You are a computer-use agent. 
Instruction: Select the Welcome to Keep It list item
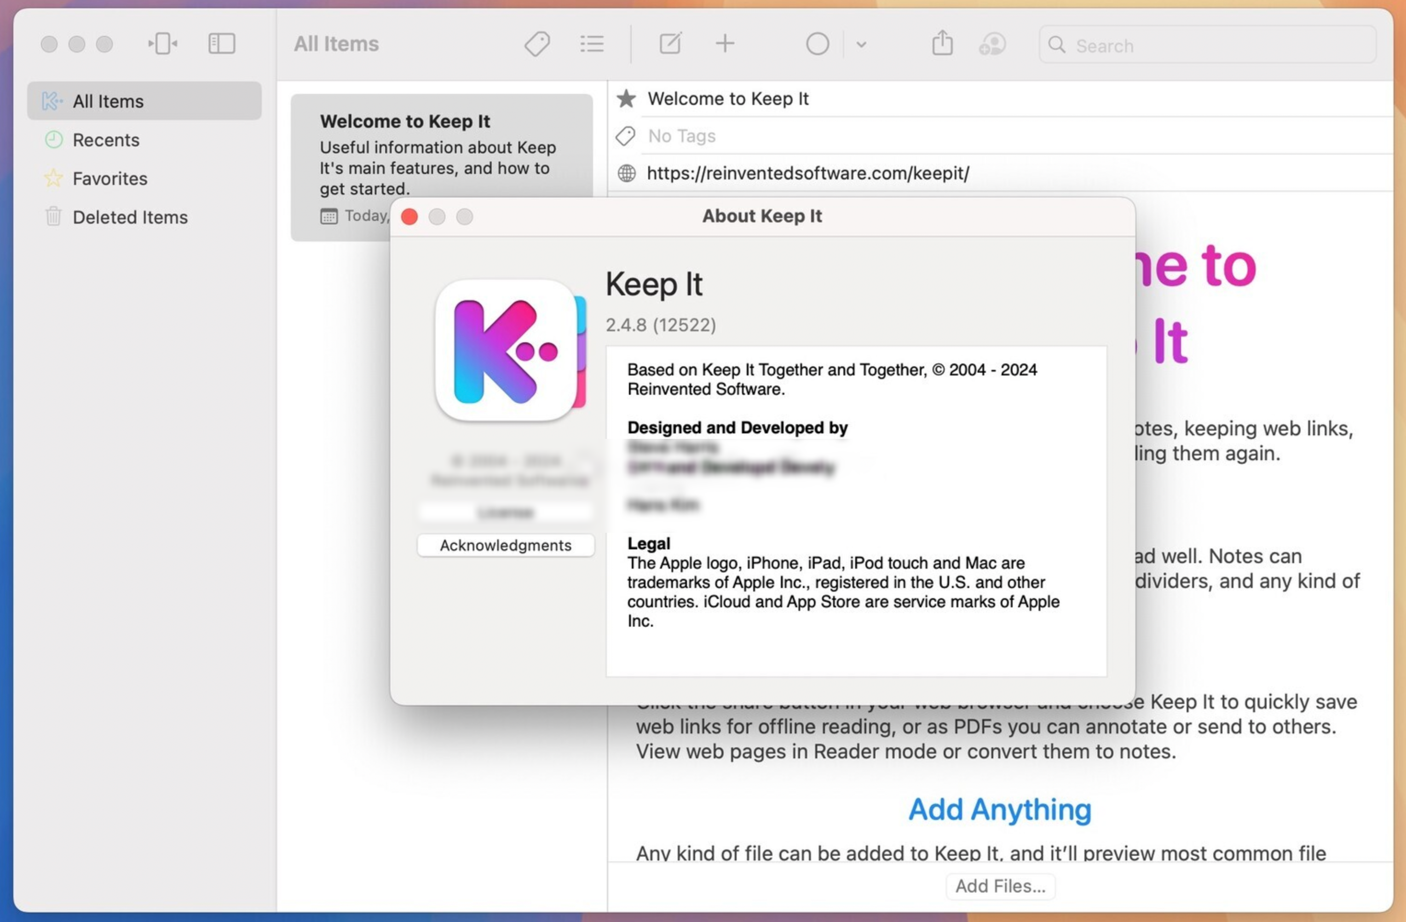tap(441, 167)
